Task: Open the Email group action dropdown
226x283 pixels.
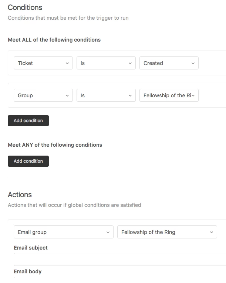Action: (63, 232)
